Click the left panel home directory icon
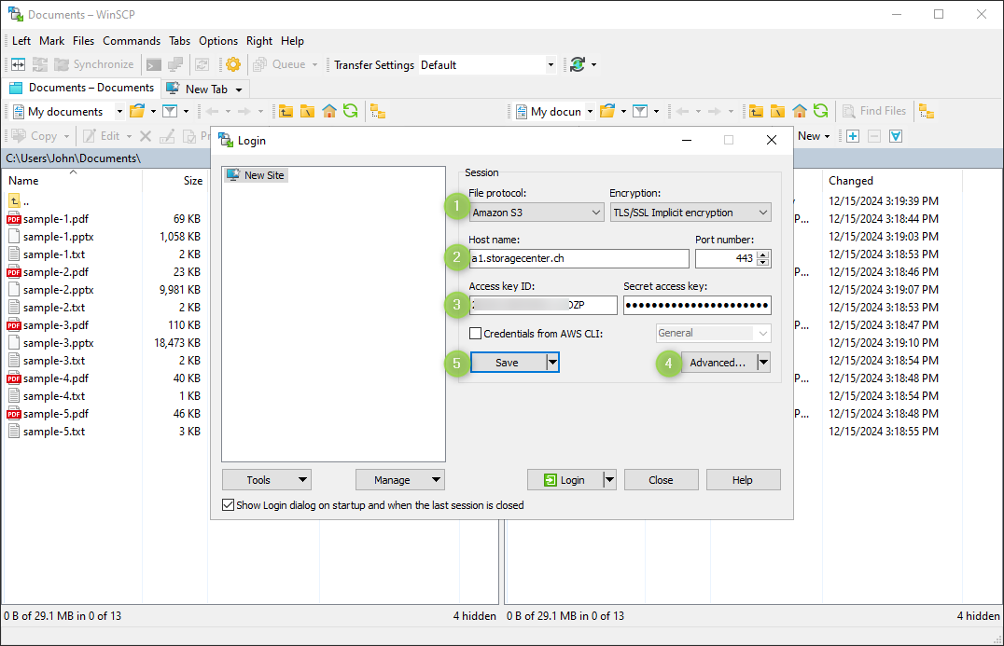Viewport: 1004px width, 646px height. [x=329, y=111]
